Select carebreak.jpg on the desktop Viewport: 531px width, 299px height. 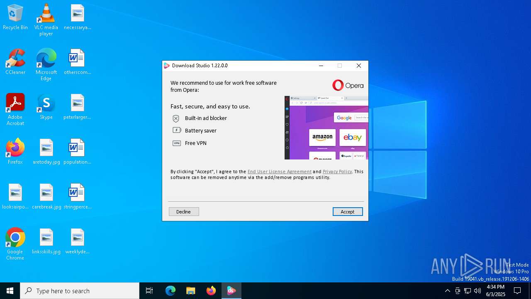pos(46,197)
